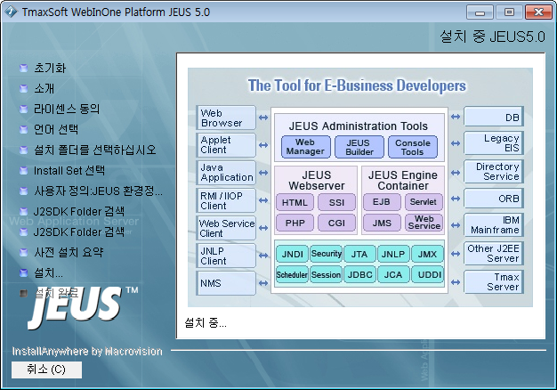Click the JMS box
The height and width of the screenshot is (390, 557).
[382, 223]
